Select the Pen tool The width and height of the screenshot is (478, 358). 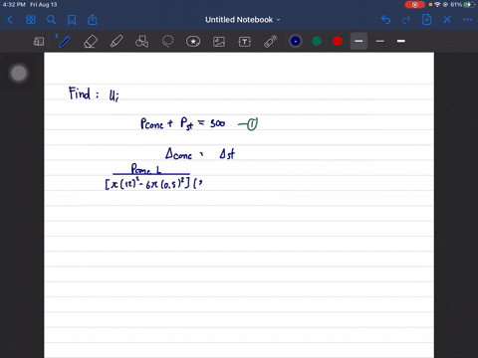pyautogui.click(x=65, y=42)
